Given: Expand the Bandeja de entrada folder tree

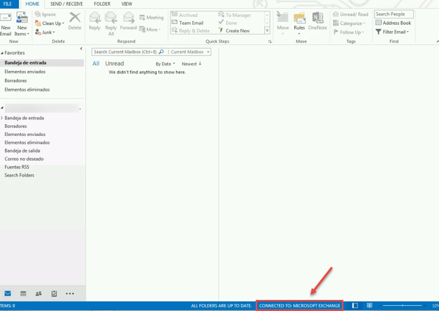Looking at the screenshot, I should point(2,117).
